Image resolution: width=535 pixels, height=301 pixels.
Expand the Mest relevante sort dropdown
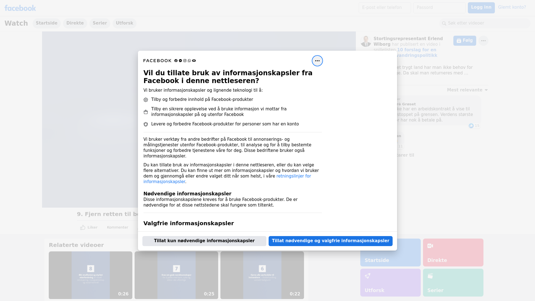pyautogui.click(x=467, y=90)
